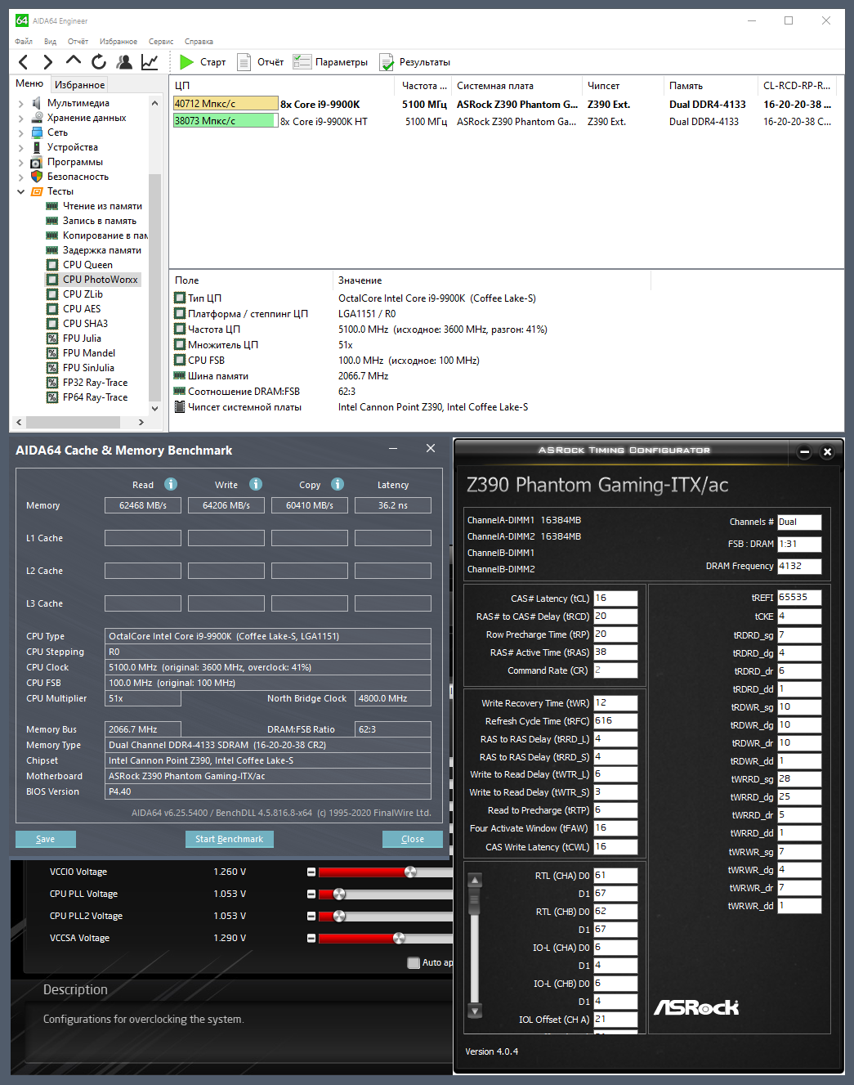The height and width of the screenshot is (1085, 854).
Task: Select the FP64 Ray-Trace test
Action: (95, 397)
